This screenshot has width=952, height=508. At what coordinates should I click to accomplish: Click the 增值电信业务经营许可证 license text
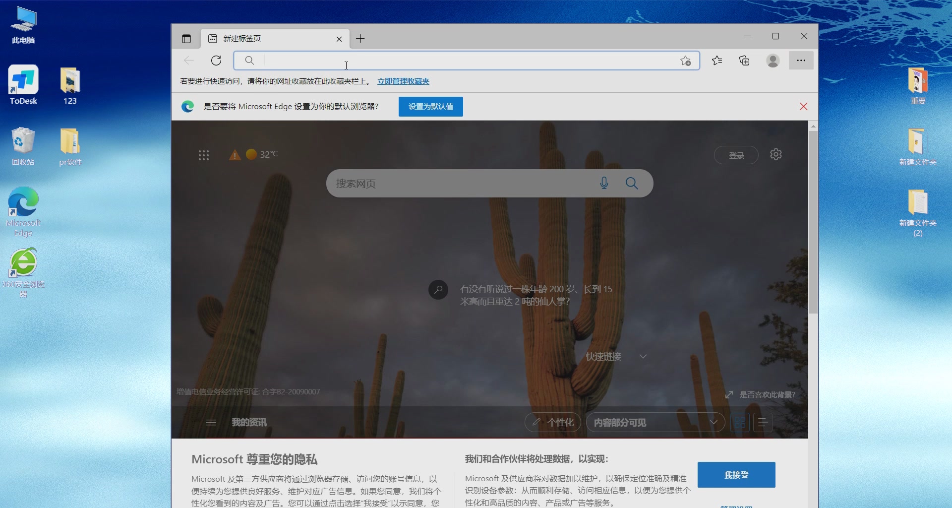coord(248,392)
